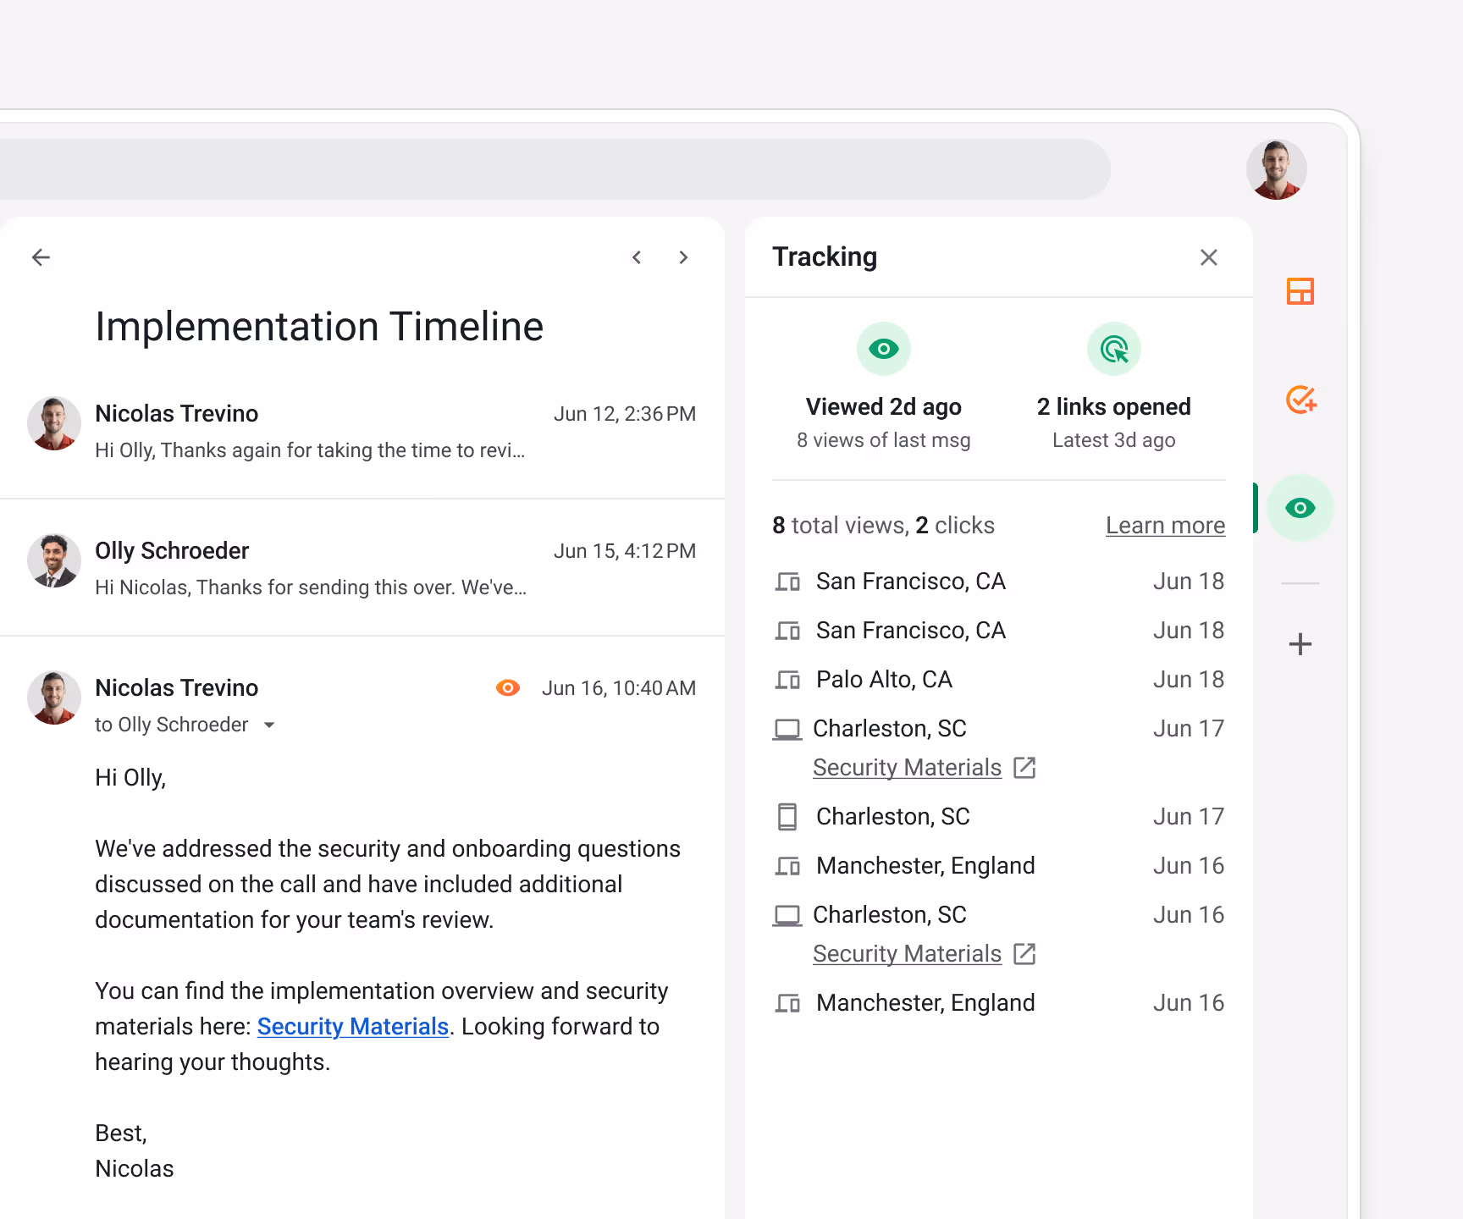Screen dimensions: 1463x1219
Task: Click '8 views of last msg' text
Action: click(884, 440)
